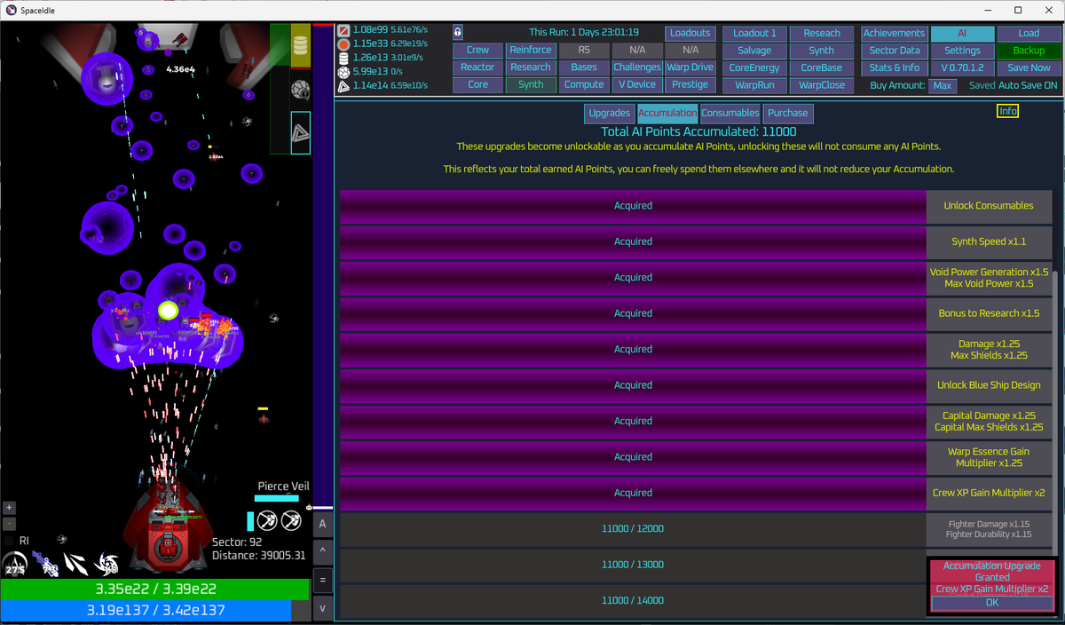1065x625 pixels.
Task: Click the orange circle resource icon beside 1.15e33
Action: click(343, 44)
